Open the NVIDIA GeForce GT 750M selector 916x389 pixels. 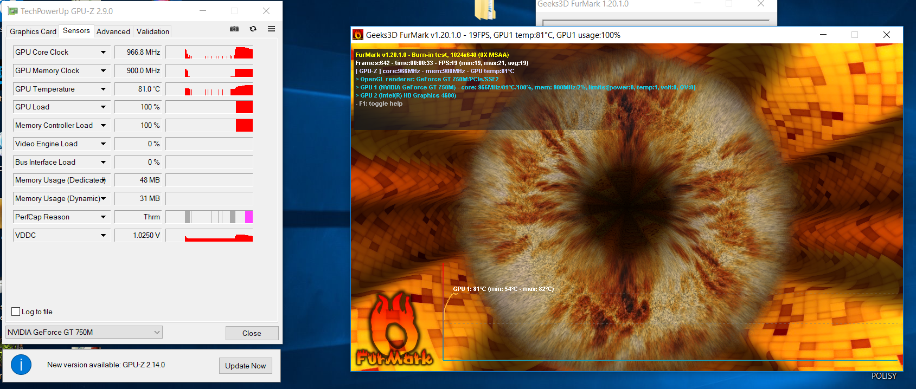[x=84, y=332]
